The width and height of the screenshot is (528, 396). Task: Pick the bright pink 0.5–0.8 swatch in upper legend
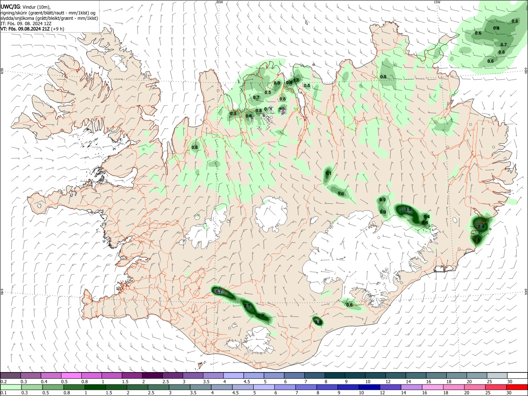pyautogui.click(x=71, y=375)
